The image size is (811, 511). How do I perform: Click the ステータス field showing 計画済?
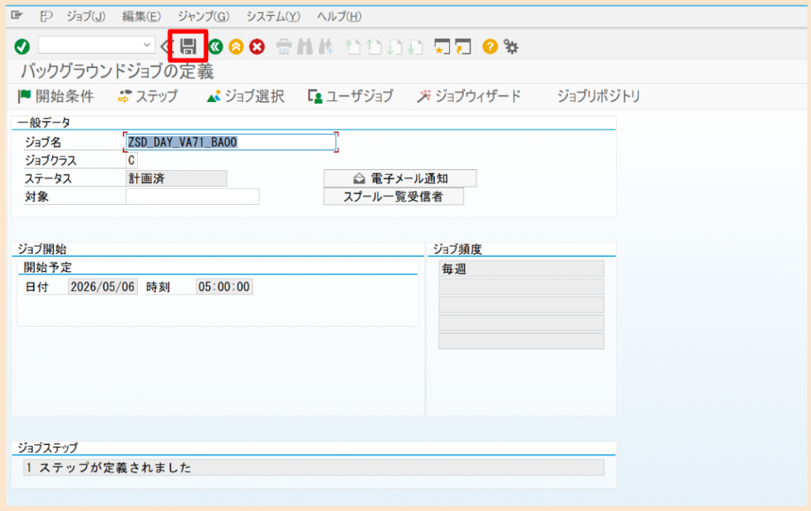177,178
